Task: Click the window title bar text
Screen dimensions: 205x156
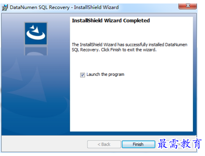Action: coord(64,7)
